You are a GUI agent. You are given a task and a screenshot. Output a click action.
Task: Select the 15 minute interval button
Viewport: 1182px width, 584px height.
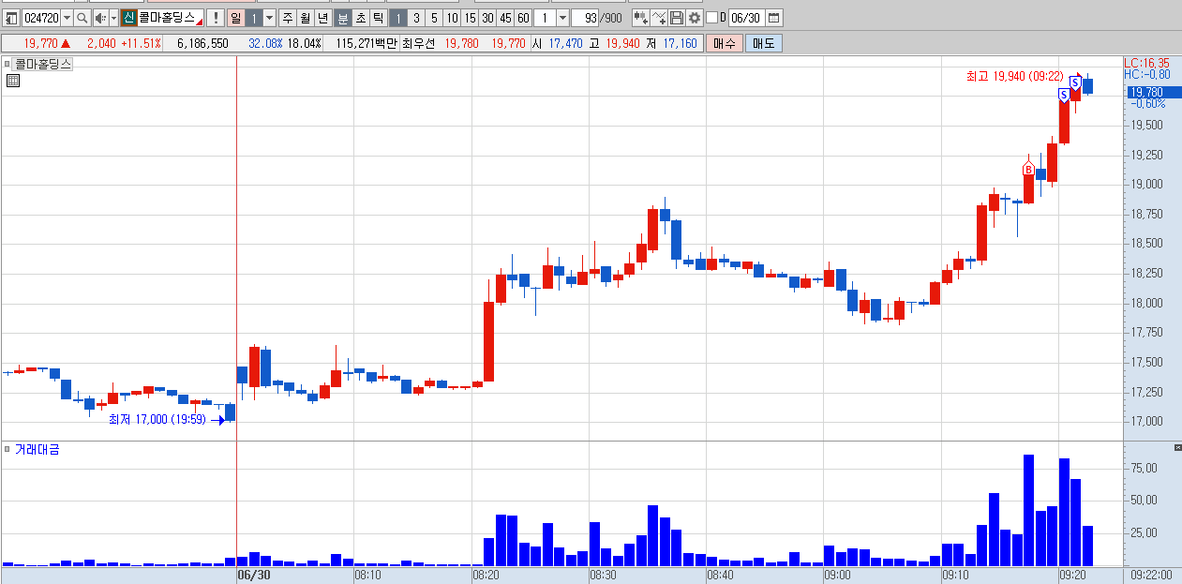click(x=470, y=18)
